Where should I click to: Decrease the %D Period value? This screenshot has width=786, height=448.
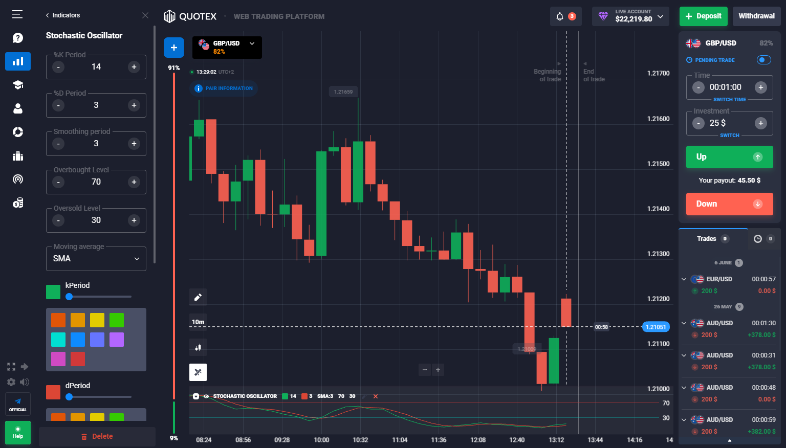click(x=58, y=105)
